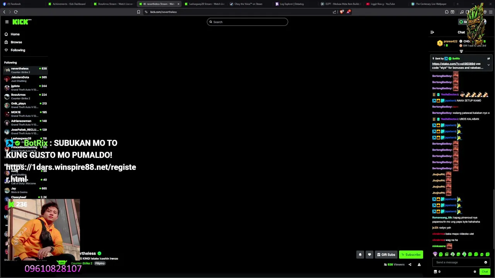Open the hamburger menu beside the Kick logo
The height and width of the screenshot is (278, 495).
pyautogui.click(x=7, y=22)
